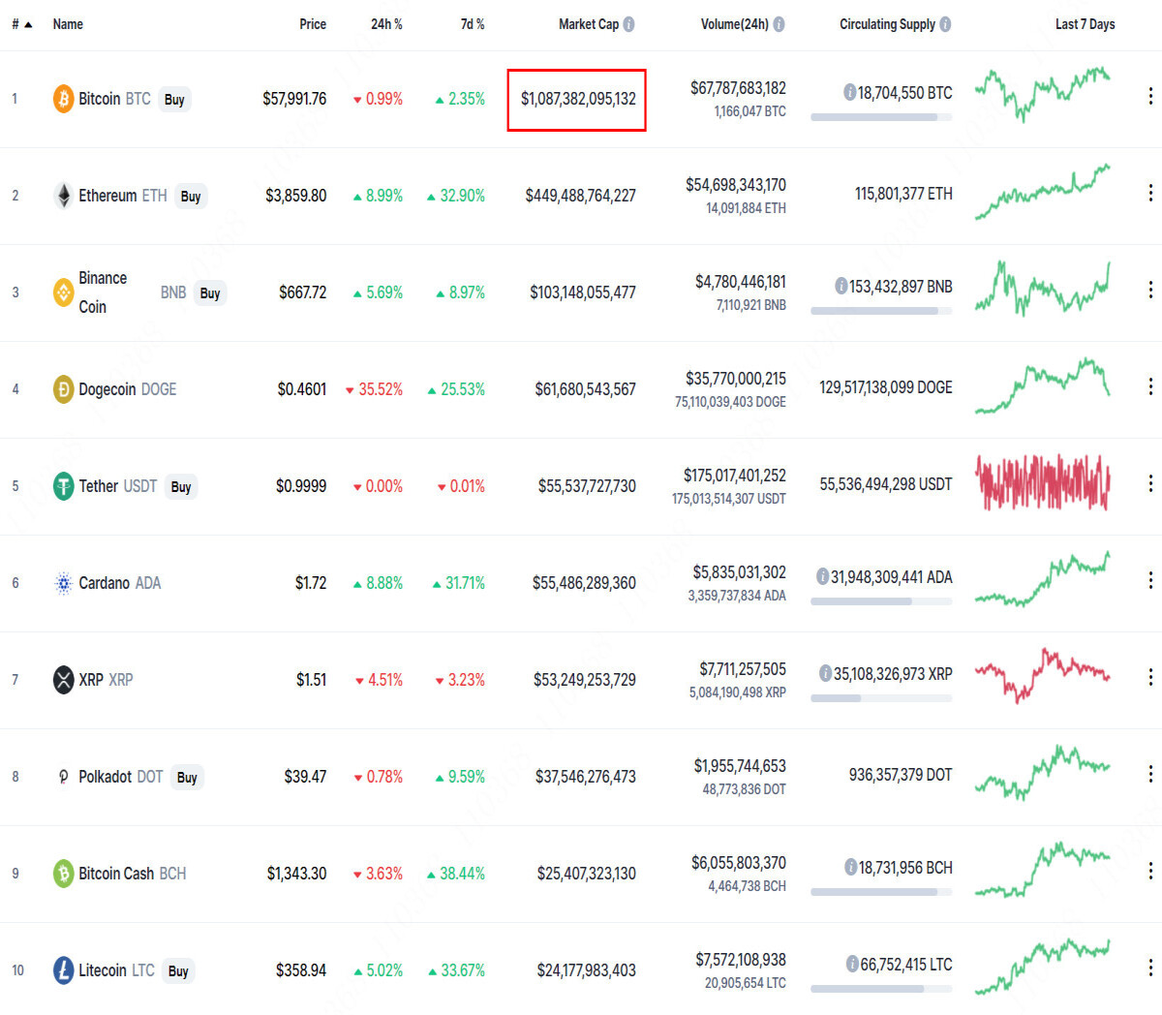The image size is (1162, 1015).
Task: Open the three-dot menu for Ethereum row
Action: 1149,193
